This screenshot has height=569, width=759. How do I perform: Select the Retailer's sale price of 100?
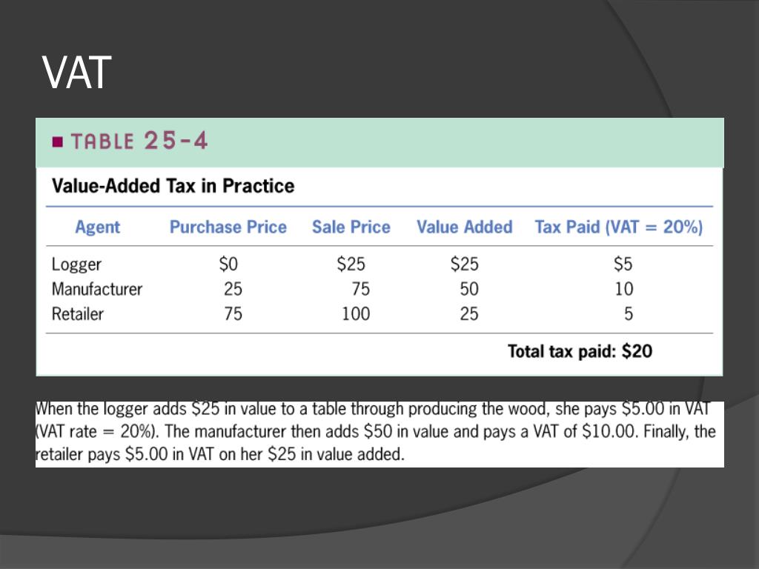coord(355,314)
